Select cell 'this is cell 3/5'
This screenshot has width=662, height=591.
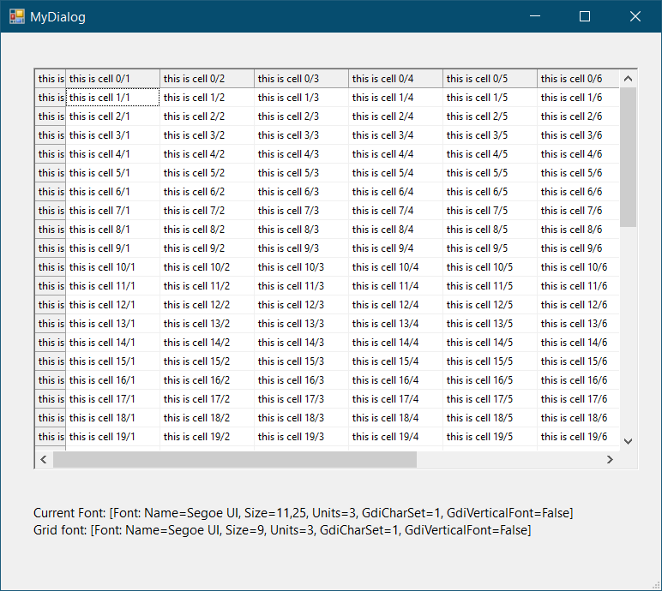pos(490,135)
